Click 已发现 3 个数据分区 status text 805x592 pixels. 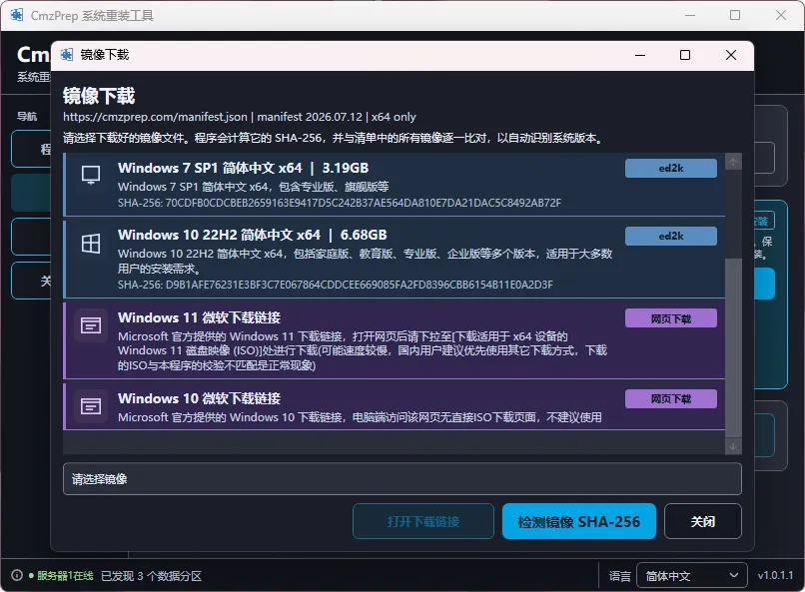(x=151, y=576)
